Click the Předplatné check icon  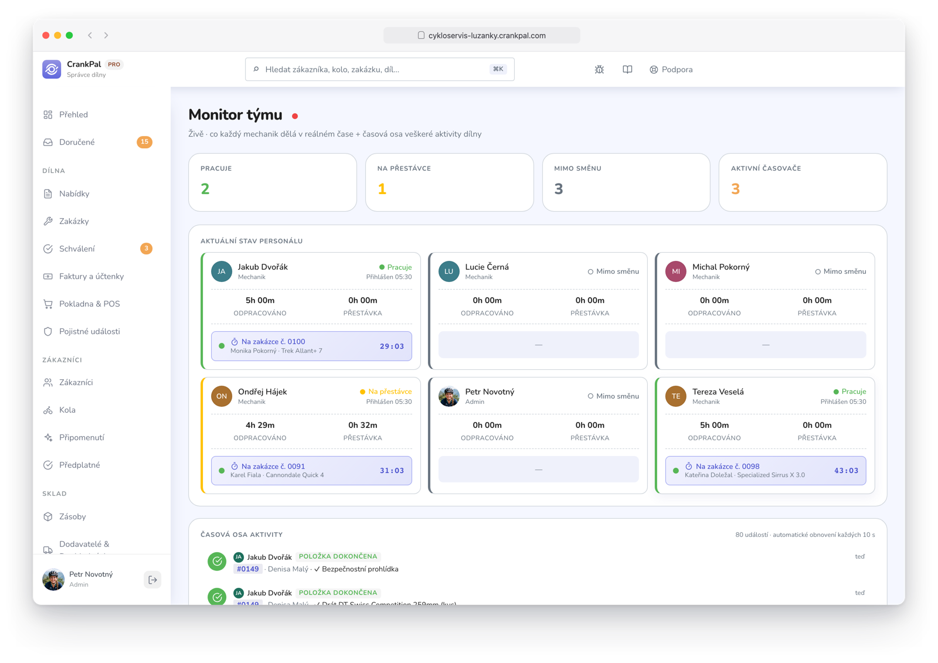pyautogui.click(x=48, y=465)
